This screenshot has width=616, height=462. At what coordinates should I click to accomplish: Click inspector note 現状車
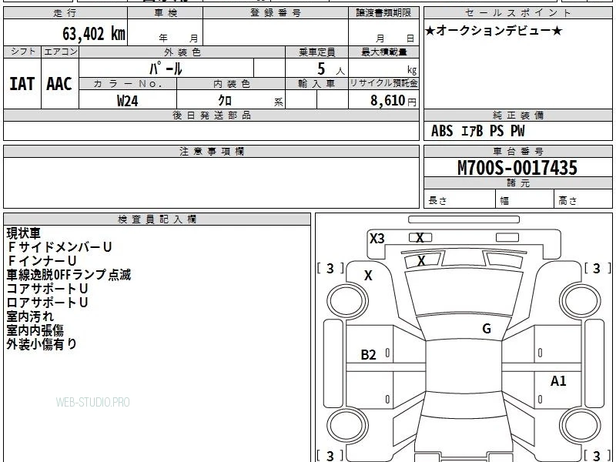point(24,233)
